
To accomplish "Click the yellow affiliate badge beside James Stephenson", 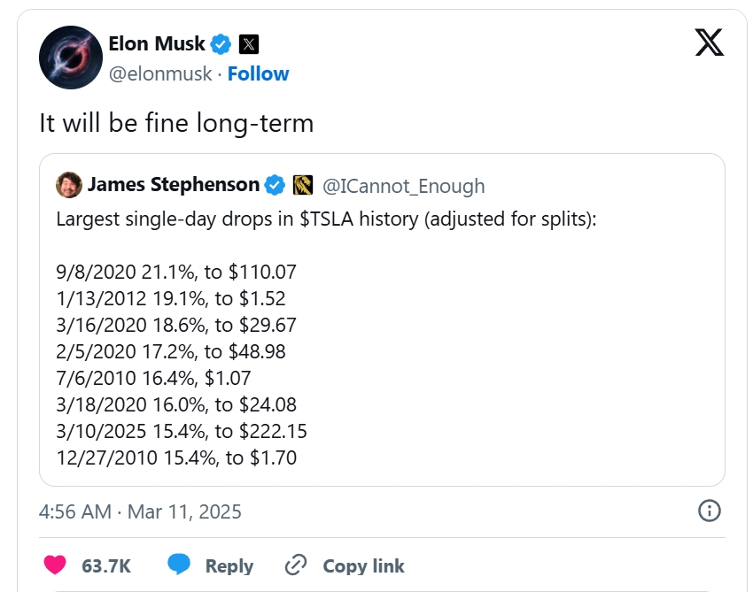I will tap(302, 185).
